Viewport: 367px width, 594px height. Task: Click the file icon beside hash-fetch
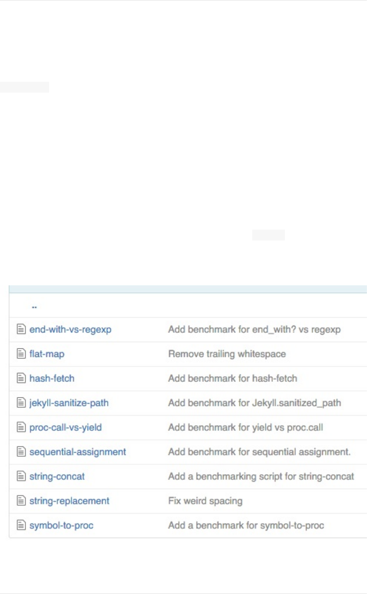21,378
